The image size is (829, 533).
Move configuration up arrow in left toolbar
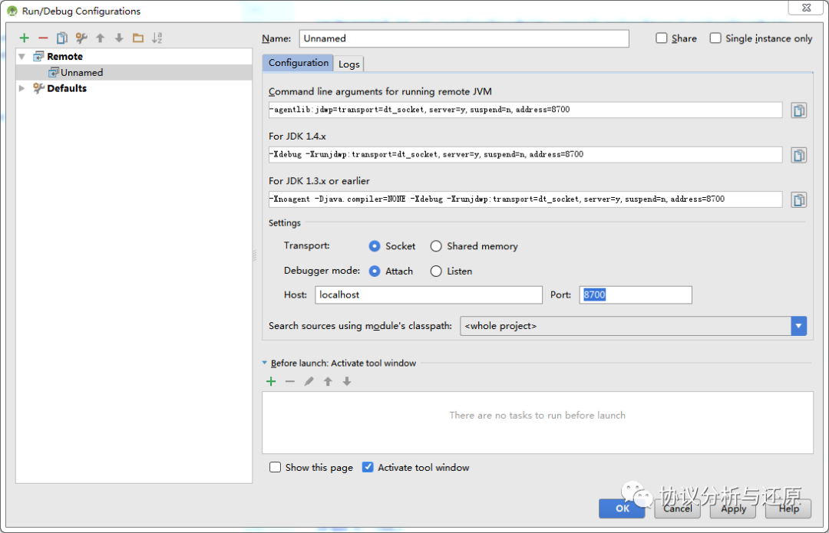(100, 38)
